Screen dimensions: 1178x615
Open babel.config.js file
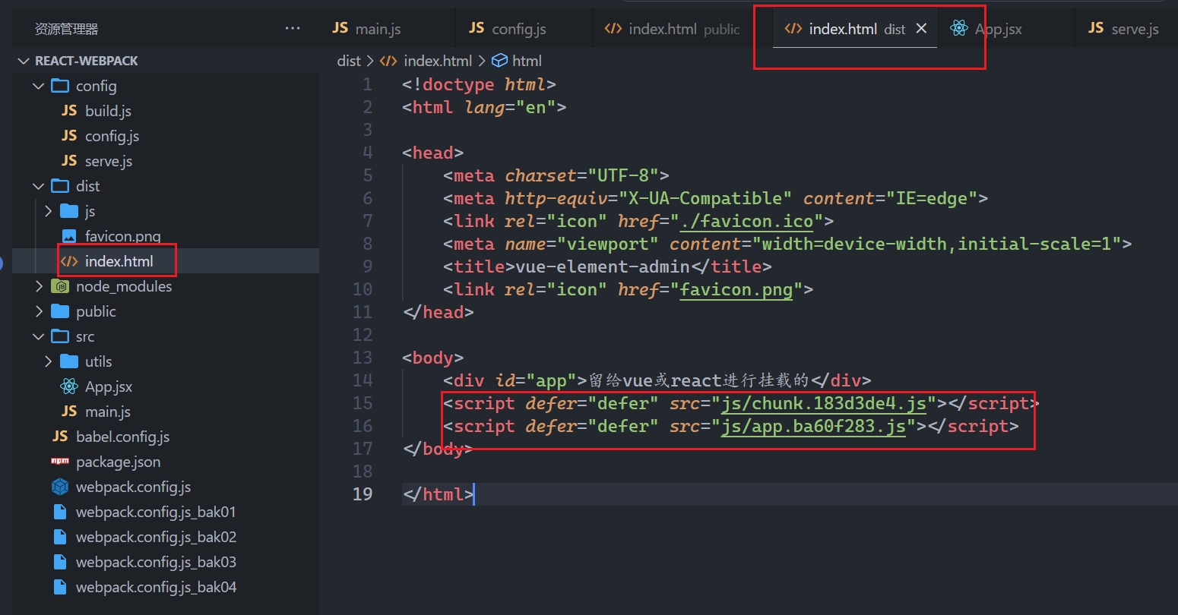[x=122, y=437]
